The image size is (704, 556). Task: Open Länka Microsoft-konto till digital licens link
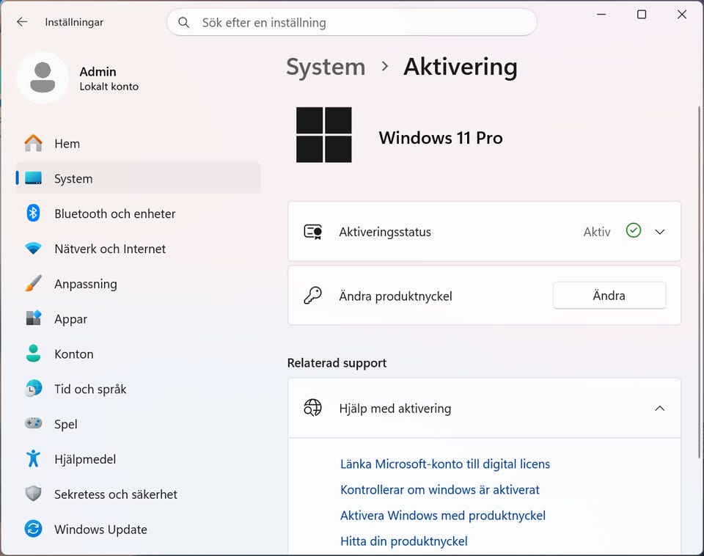point(445,464)
